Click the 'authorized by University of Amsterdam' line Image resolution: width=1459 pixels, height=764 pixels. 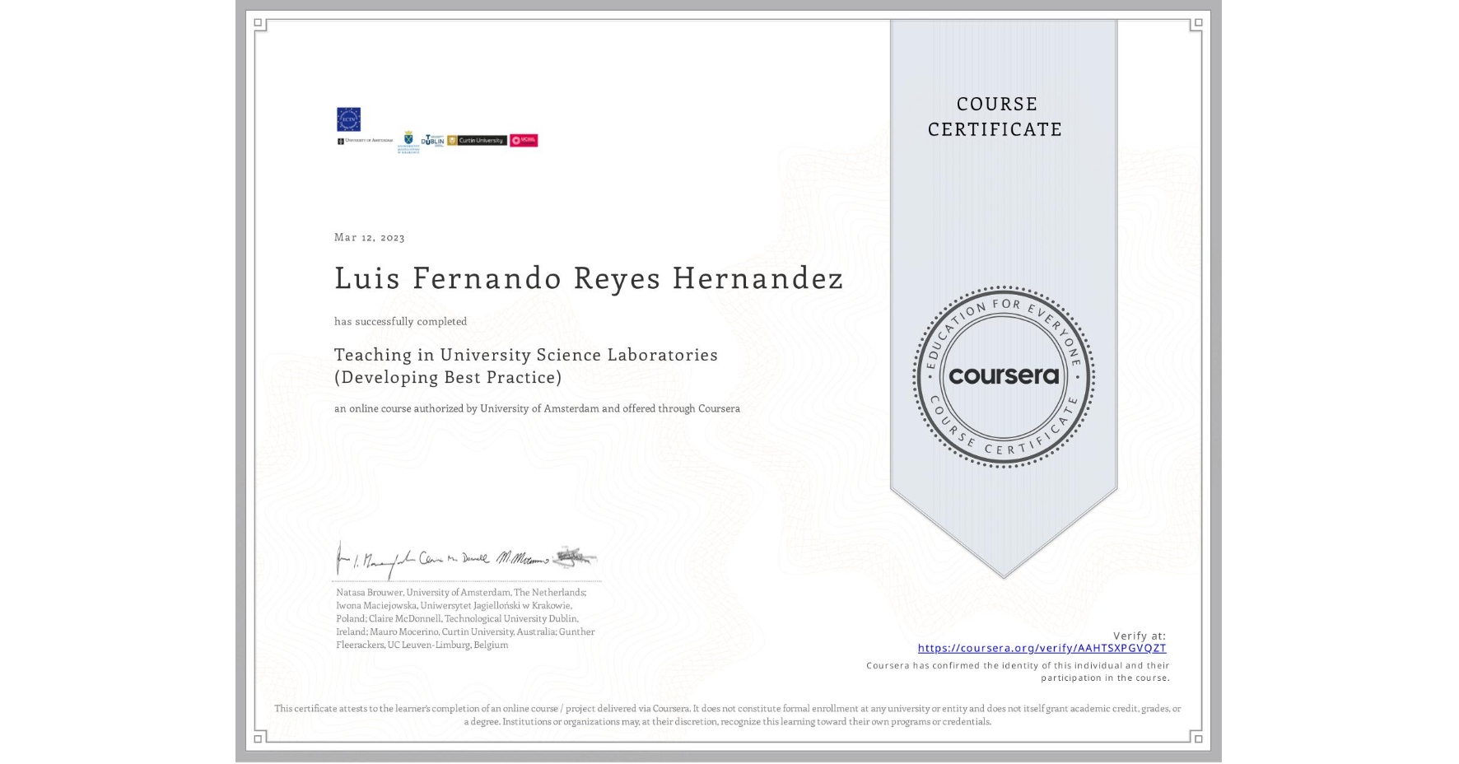[x=537, y=408]
